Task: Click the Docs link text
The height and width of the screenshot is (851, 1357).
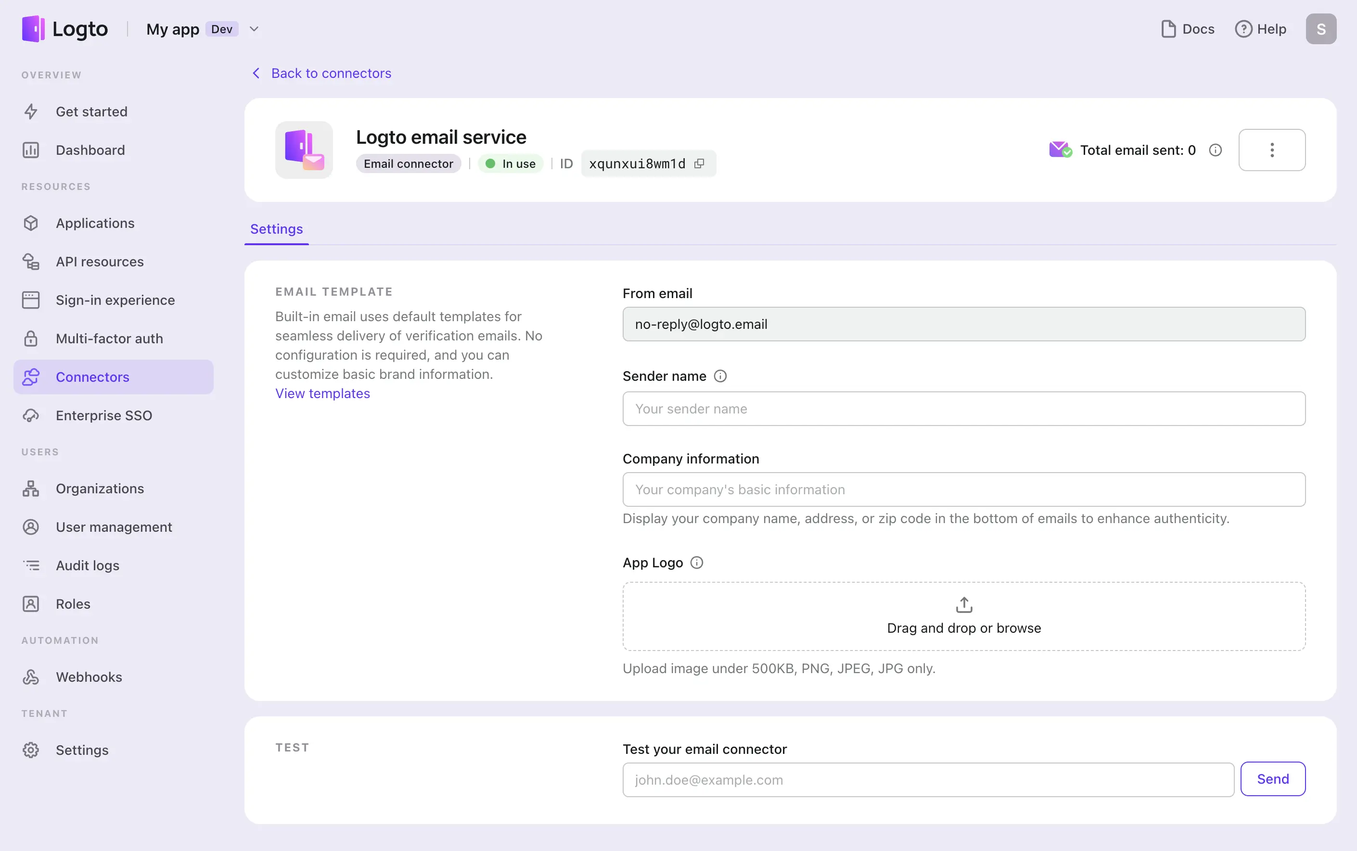Action: [1198, 29]
